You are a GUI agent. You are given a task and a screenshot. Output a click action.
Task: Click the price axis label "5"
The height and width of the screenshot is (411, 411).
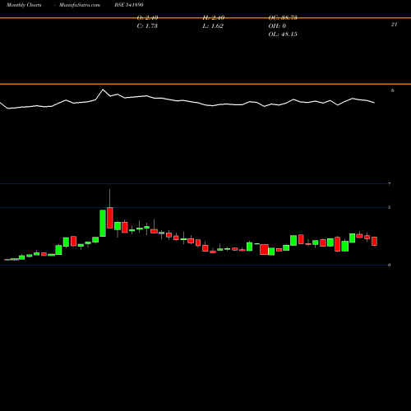(x=390, y=207)
